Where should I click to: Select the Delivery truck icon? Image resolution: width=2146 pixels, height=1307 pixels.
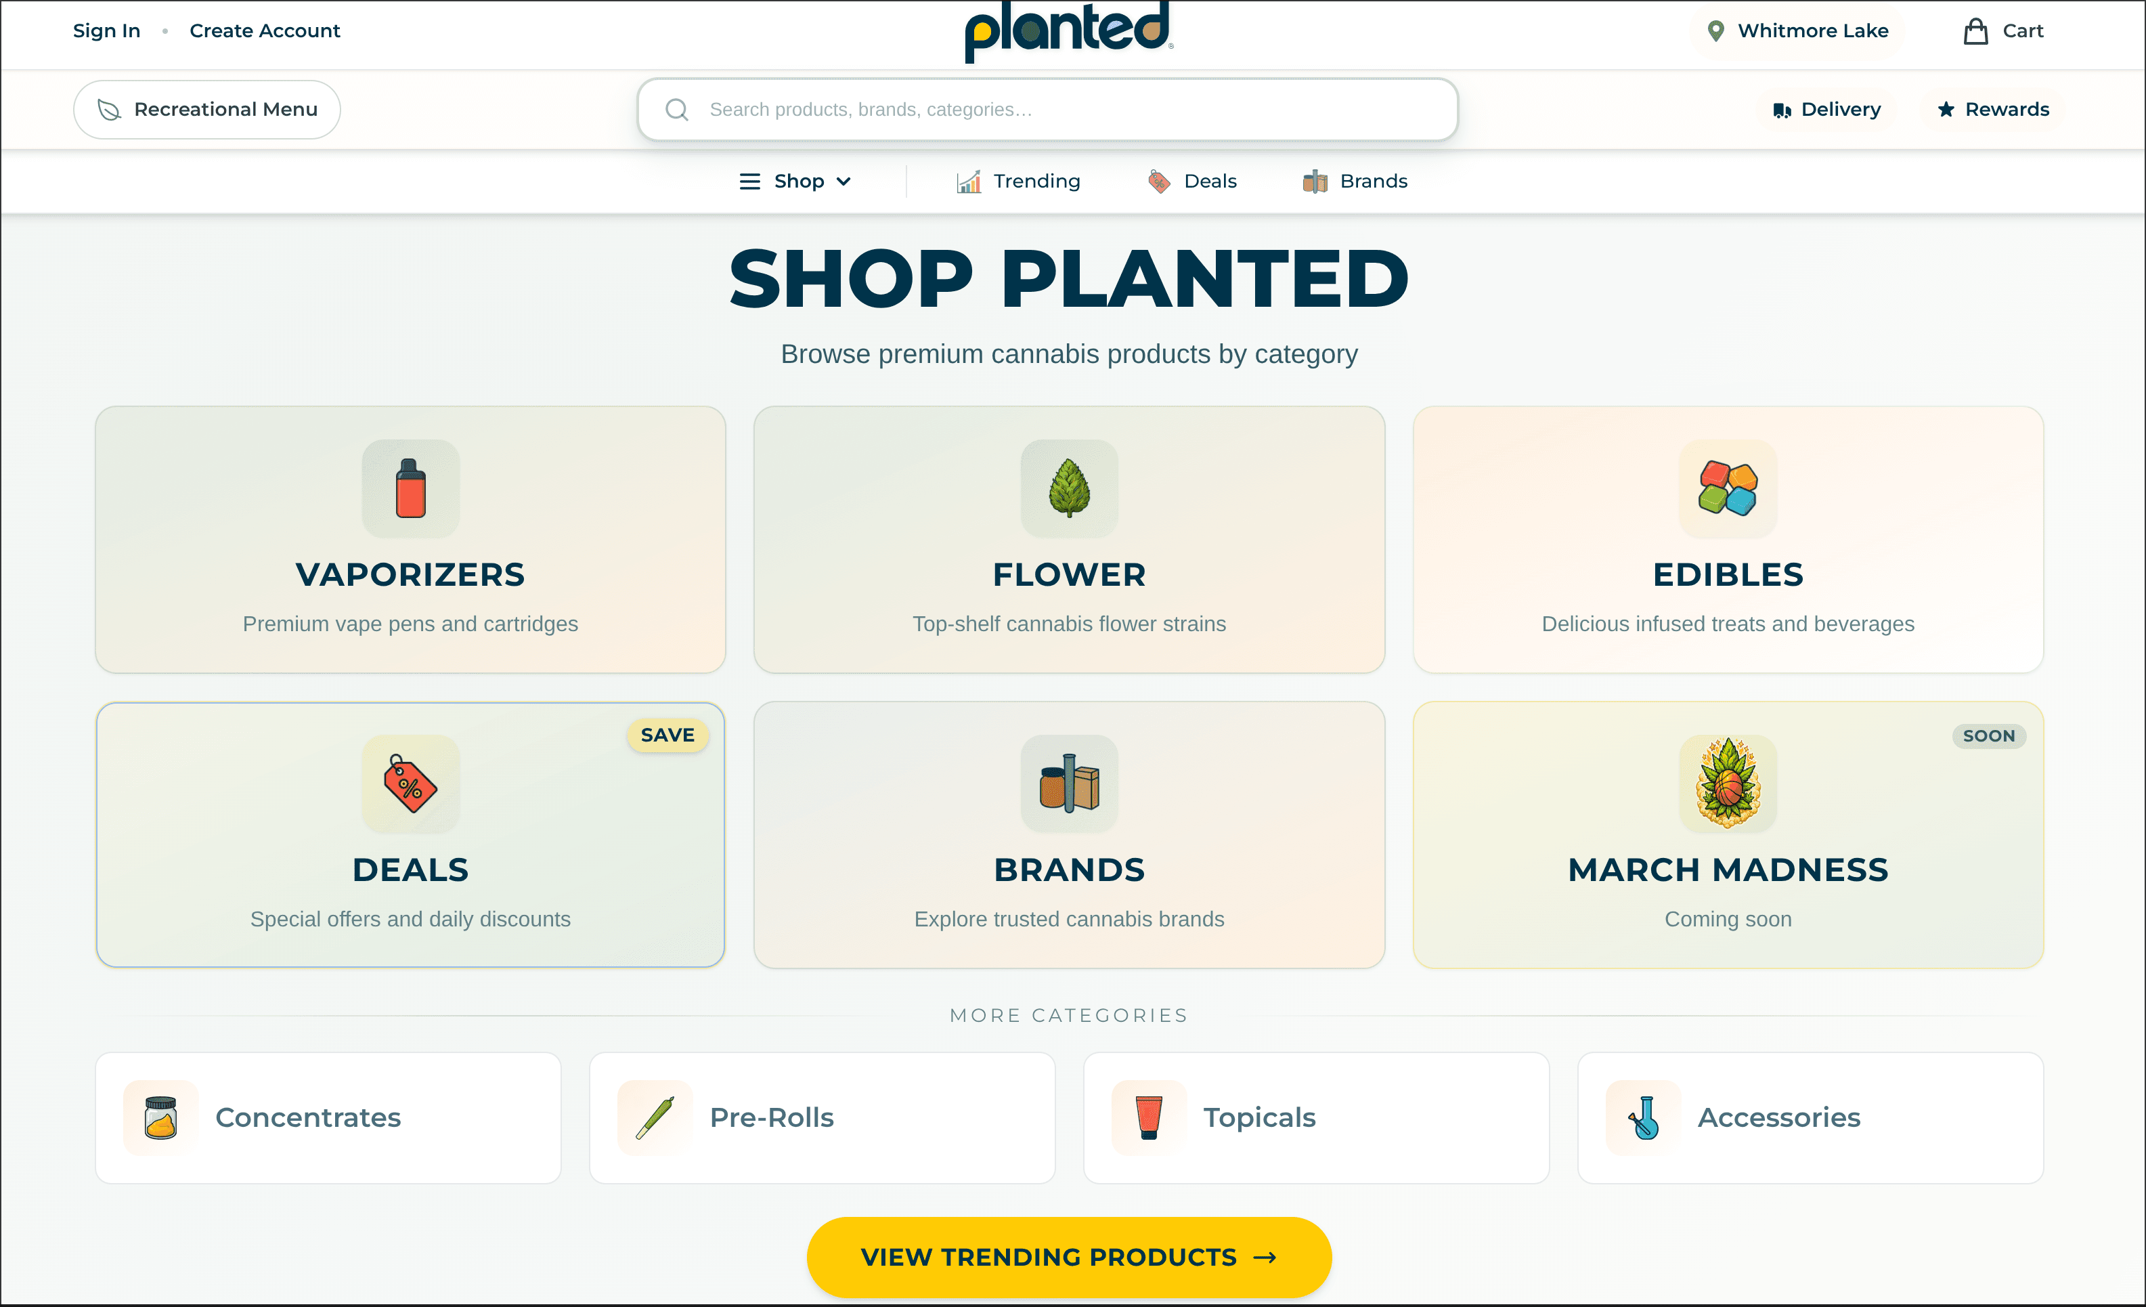point(1782,109)
